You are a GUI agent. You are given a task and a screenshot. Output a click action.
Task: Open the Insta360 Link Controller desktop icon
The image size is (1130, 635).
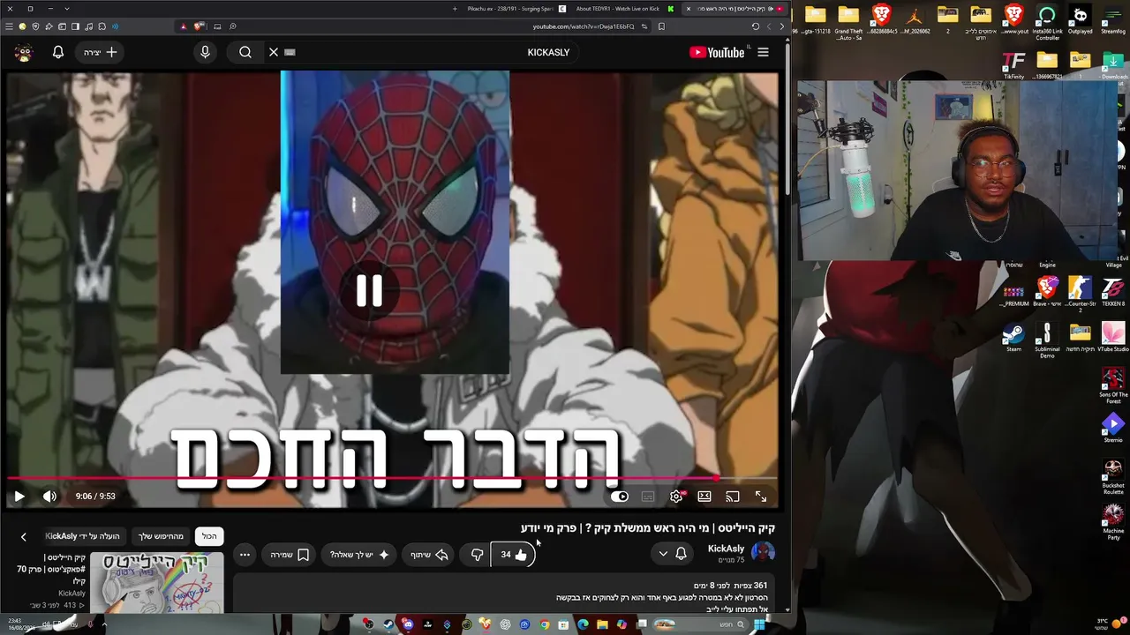click(x=1047, y=23)
